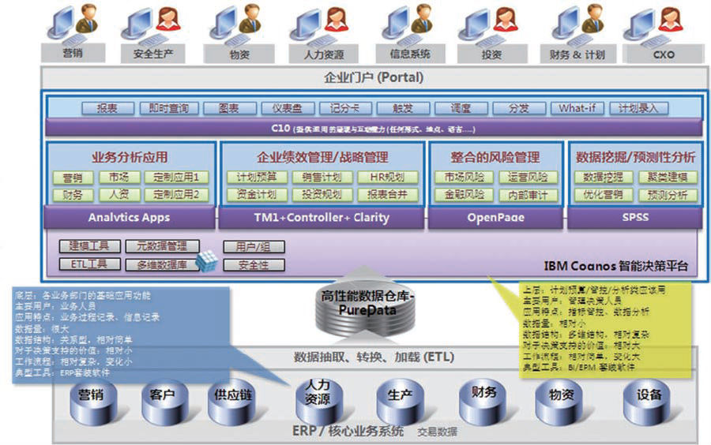Select the 销售计划 box
This screenshot has width=711, height=445.
point(322,178)
